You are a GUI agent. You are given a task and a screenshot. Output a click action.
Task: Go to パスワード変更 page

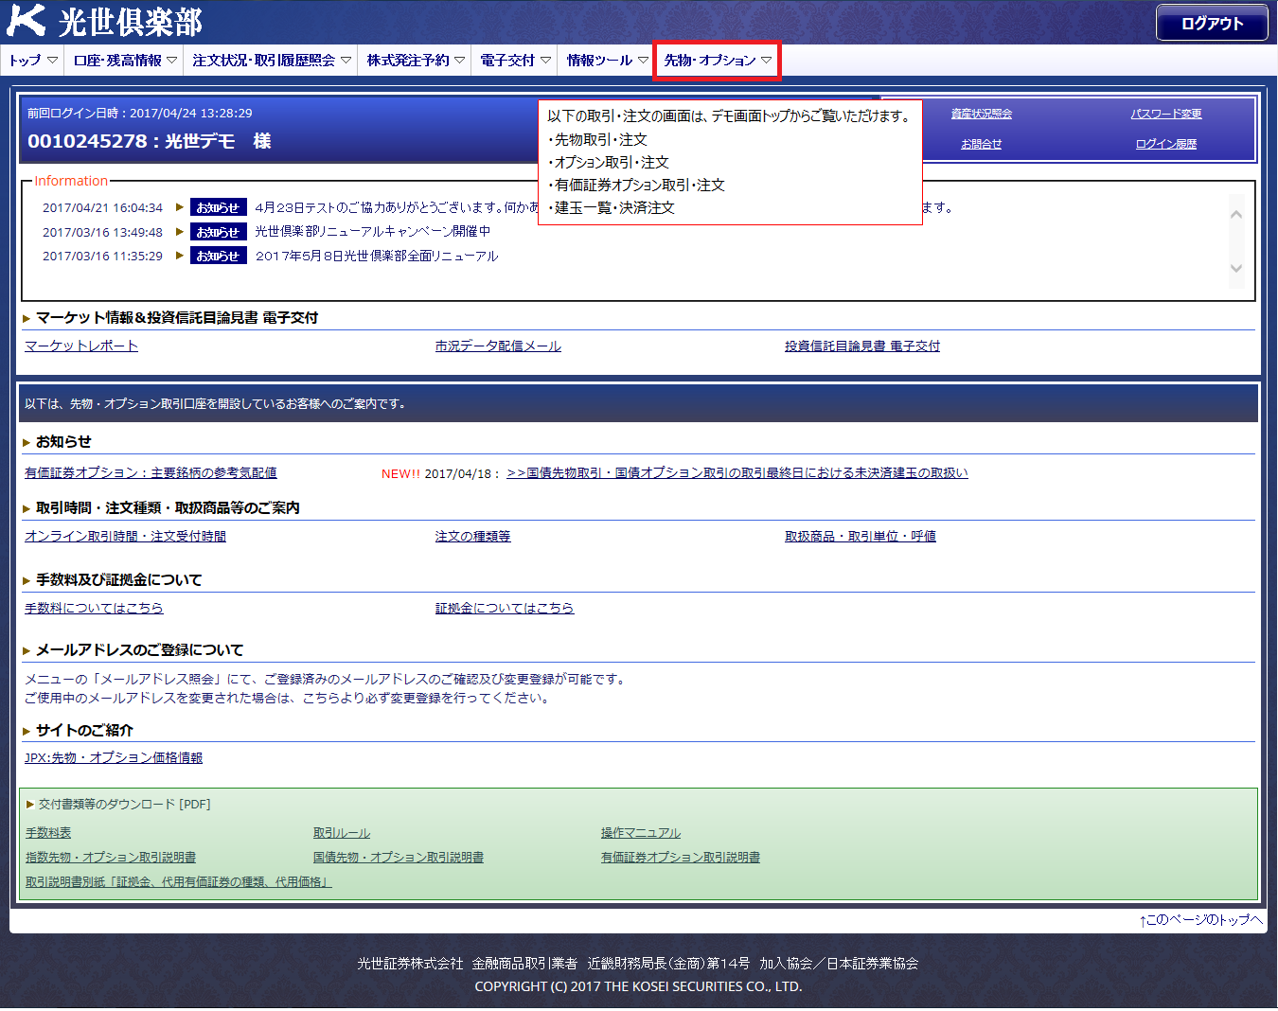coord(1166,114)
